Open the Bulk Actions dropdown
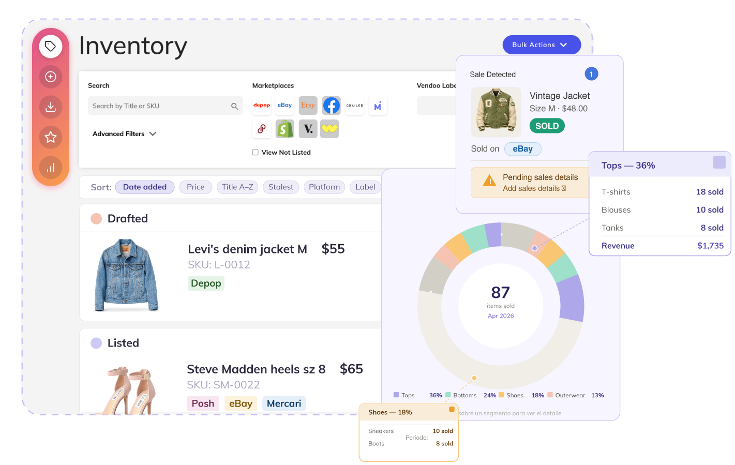 click(542, 45)
